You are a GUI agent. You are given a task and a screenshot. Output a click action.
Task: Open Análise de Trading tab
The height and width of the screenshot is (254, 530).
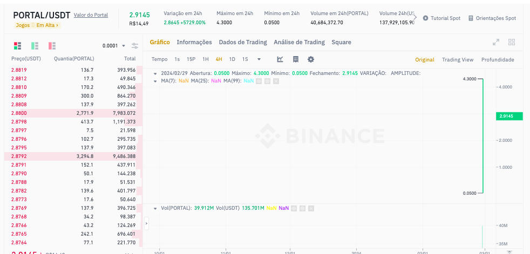coord(299,42)
